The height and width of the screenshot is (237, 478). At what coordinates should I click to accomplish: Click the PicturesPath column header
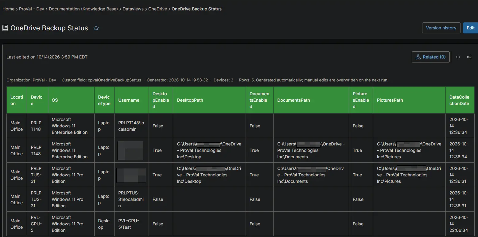pyautogui.click(x=409, y=100)
